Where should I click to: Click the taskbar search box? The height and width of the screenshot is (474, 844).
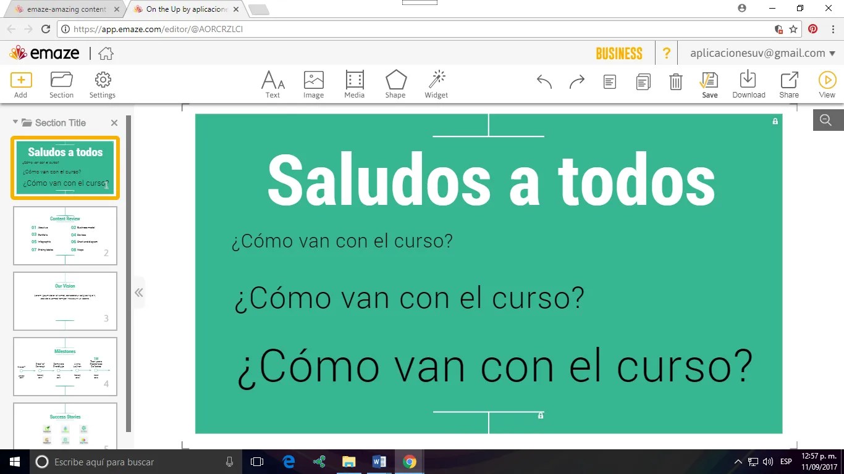135,462
